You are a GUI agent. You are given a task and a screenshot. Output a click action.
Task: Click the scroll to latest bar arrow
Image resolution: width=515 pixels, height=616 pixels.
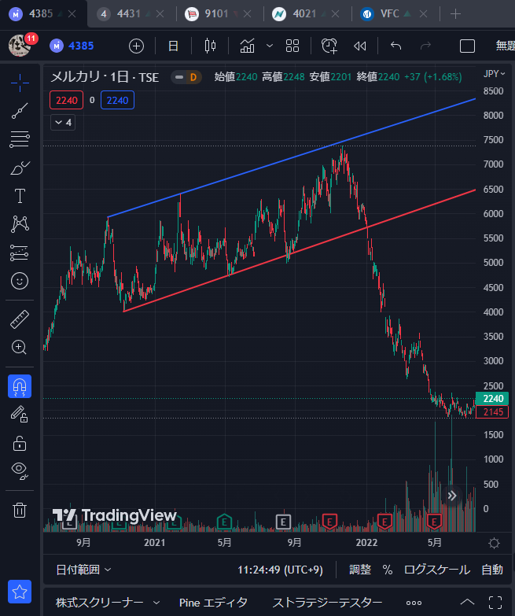tap(452, 496)
